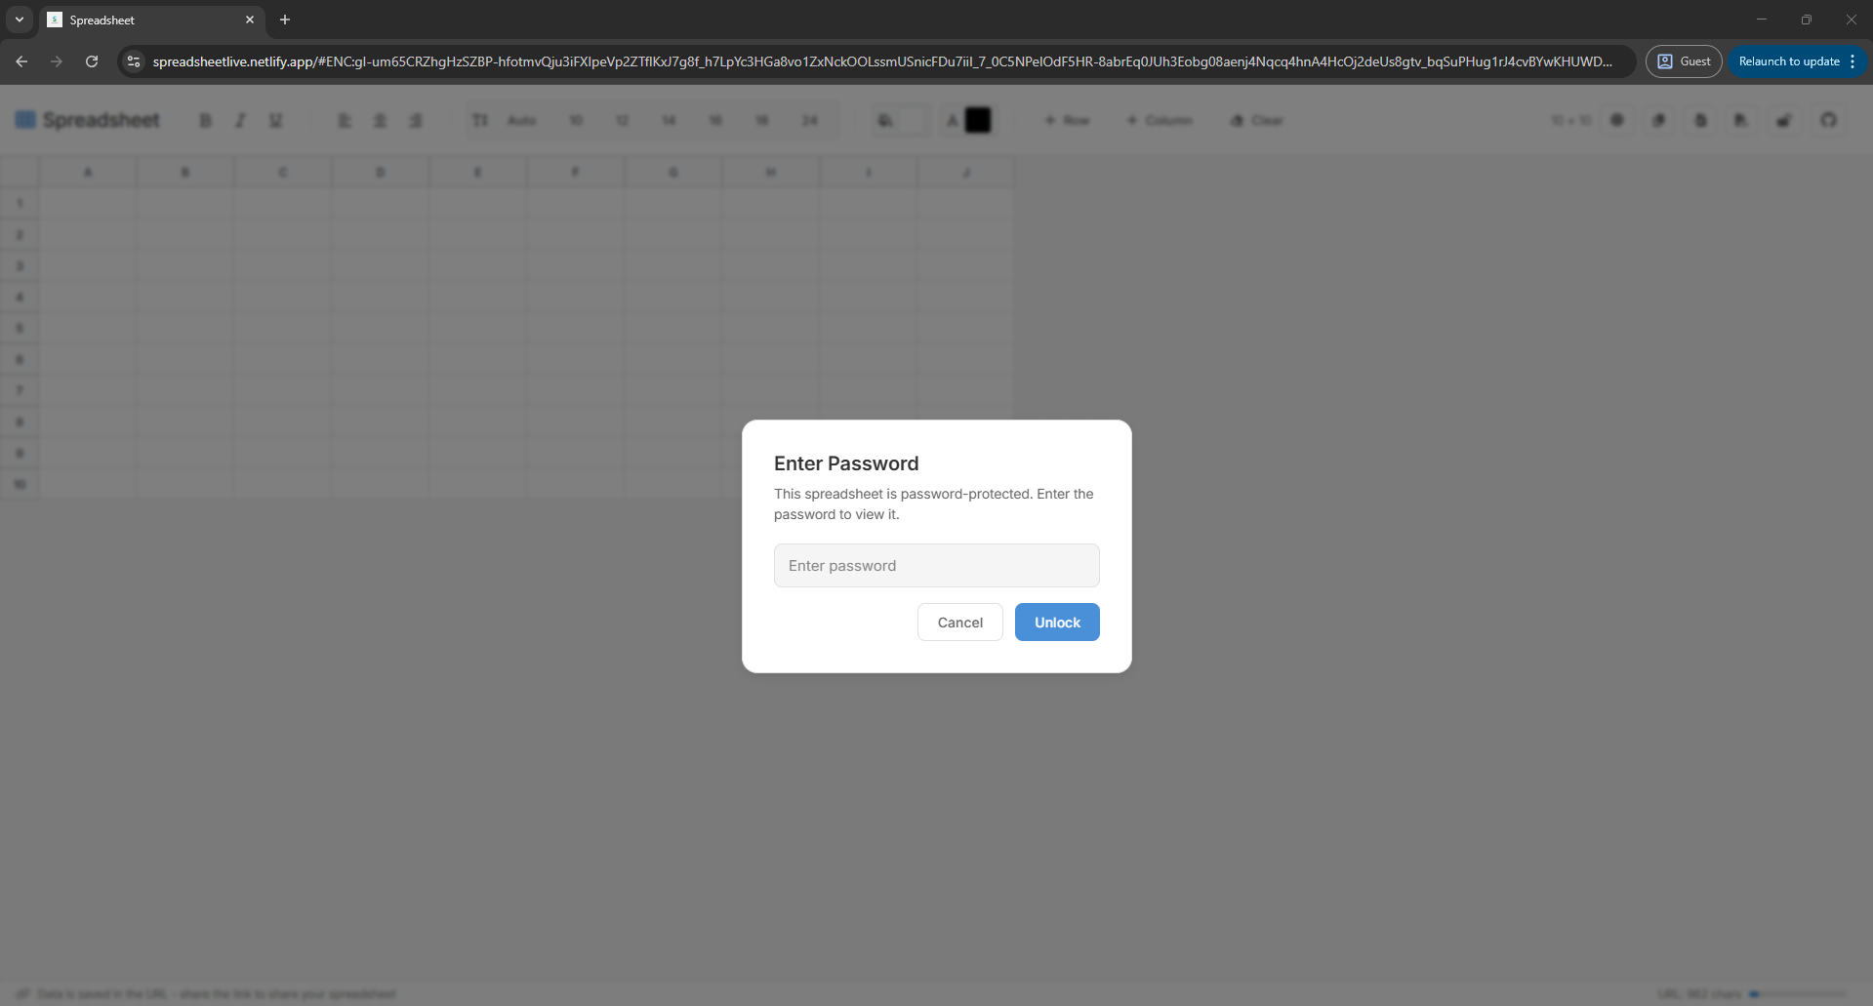Click Relaunch to update
This screenshot has height=1006, width=1873.
coord(1788,61)
